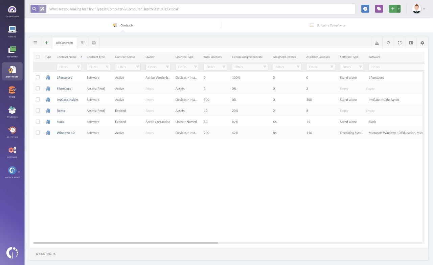Screen dimensions: 433x265
Task: Expand the table to fullscreen view
Action: pos(400,43)
